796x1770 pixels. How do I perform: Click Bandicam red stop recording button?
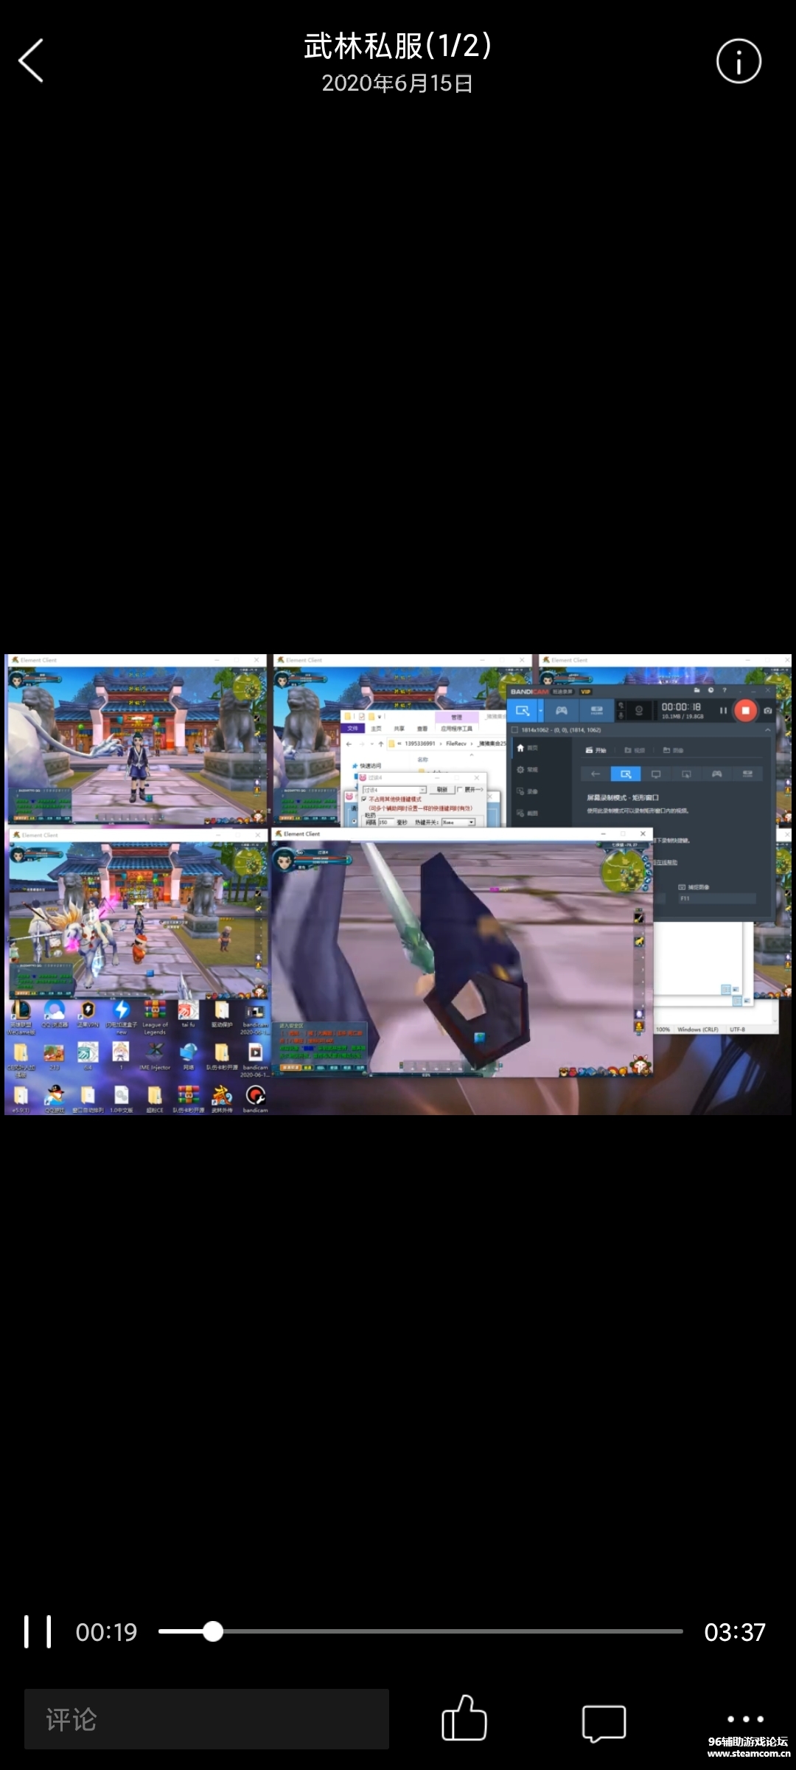tap(745, 710)
